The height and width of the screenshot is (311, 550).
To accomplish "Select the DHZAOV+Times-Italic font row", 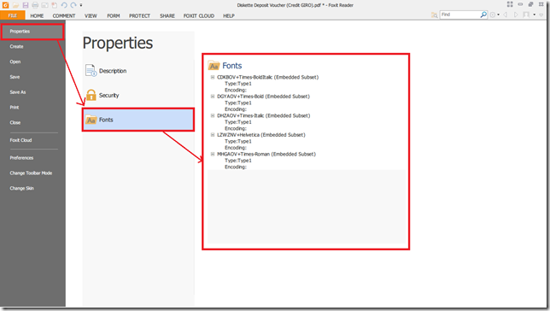I will pyautogui.click(x=263, y=115).
